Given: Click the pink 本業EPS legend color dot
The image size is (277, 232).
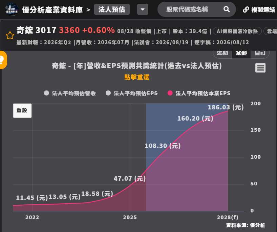Looking at the screenshot, I should [x=170, y=93].
